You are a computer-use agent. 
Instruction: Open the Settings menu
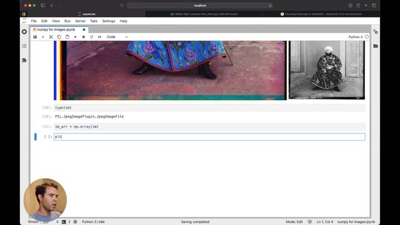(108, 21)
